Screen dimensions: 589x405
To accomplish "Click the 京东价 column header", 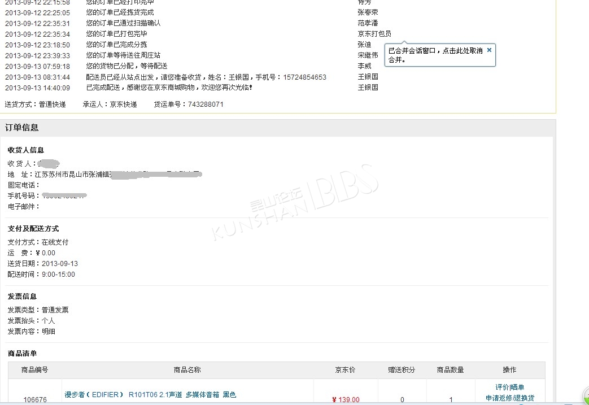I will pyautogui.click(x=345, y=369).
